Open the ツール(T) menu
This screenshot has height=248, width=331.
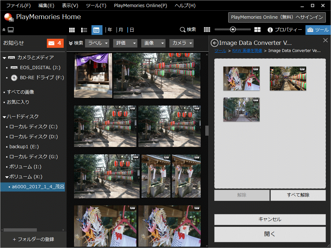(x=96, y=5)
